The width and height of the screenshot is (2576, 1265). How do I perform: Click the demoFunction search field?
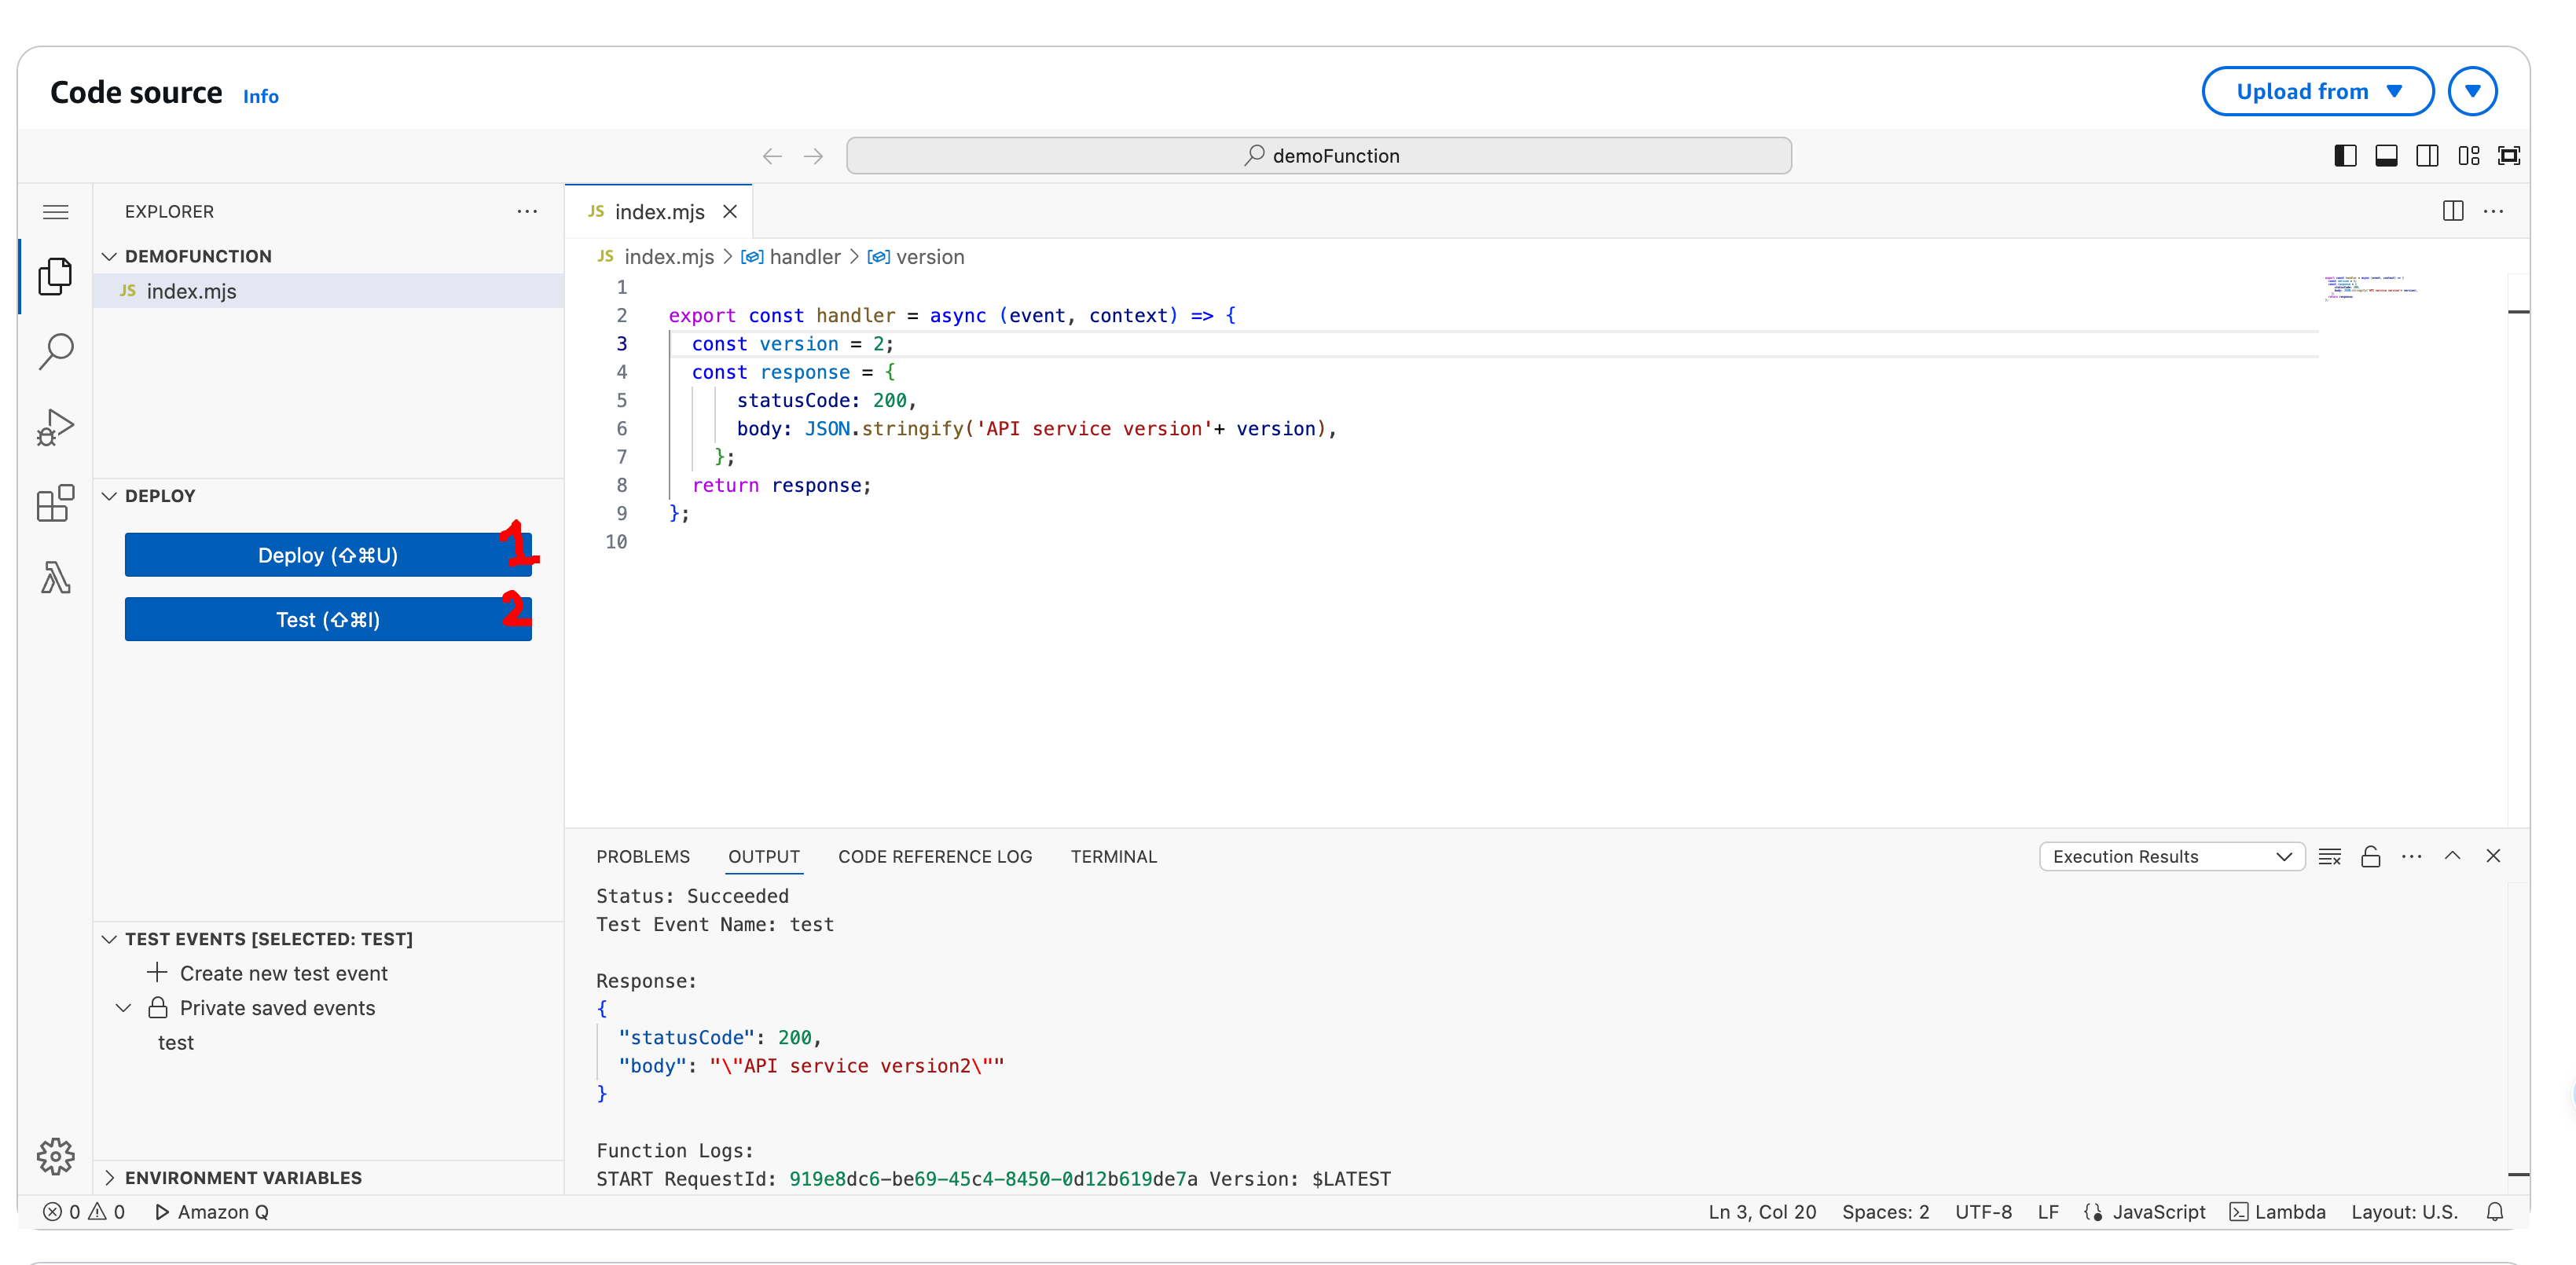click(x=1318, y=155)
